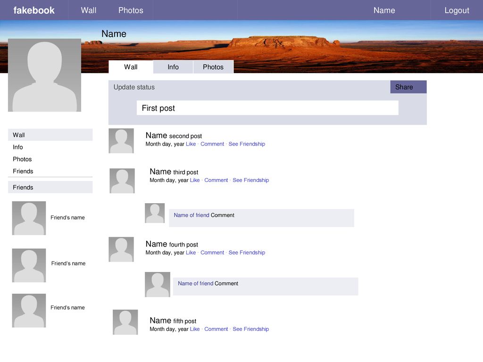Like the third post
Image resolution: width=483 pixels, height=362 pixels.
point(195,180)
